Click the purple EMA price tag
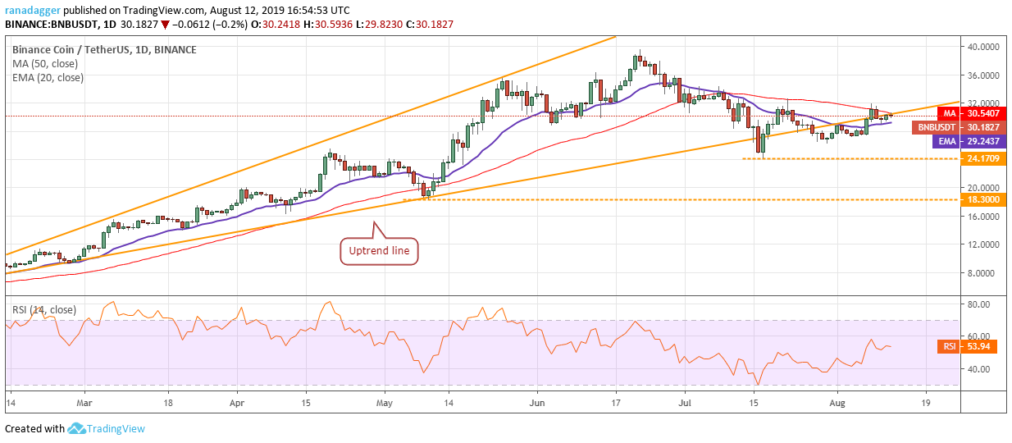Image resolution: width=1012 pixels, height=443 pixels. 946,141
